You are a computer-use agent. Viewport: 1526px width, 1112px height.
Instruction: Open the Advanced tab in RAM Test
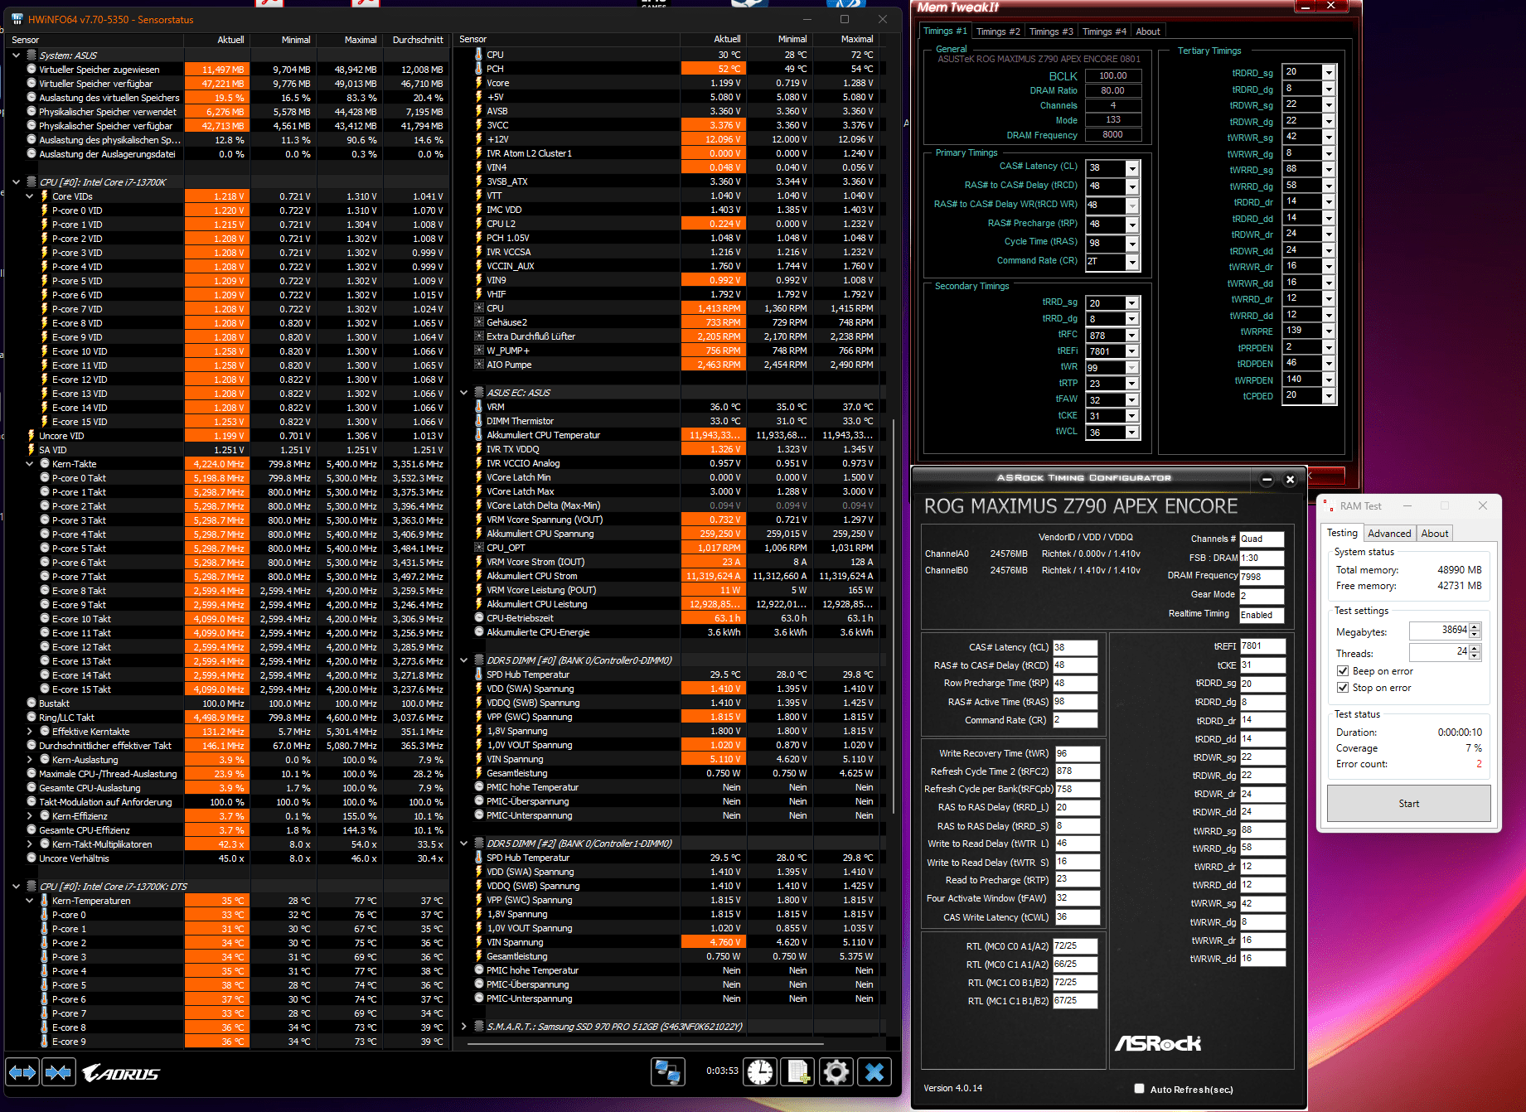(1389, 534)
